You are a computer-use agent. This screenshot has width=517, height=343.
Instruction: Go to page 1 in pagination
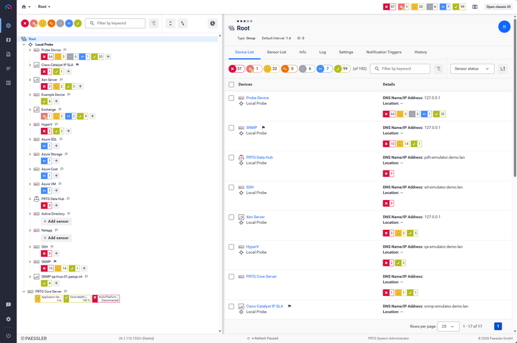coord(498,326)
